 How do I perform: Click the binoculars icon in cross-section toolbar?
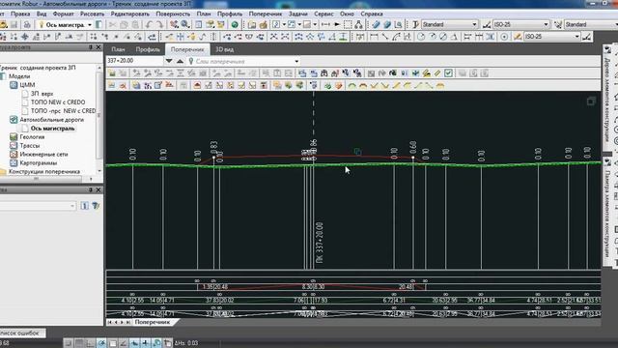324,73
